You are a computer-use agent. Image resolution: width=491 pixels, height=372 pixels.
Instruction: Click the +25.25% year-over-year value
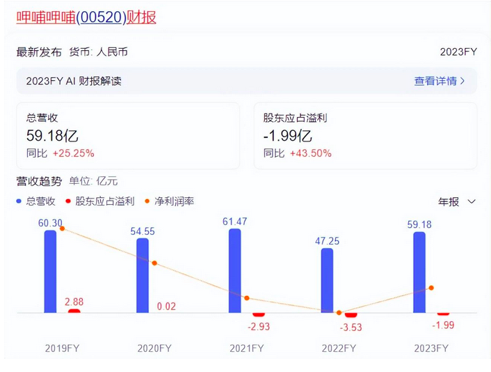tap(73, 153)
